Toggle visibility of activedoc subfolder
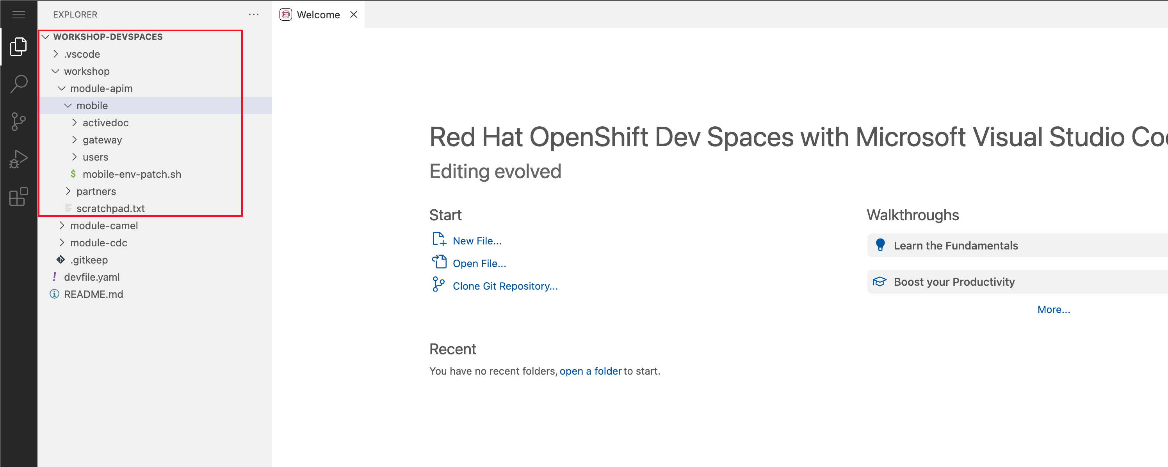 (x=74, y=123)
